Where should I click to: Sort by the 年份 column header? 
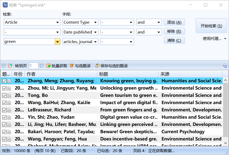18,74
